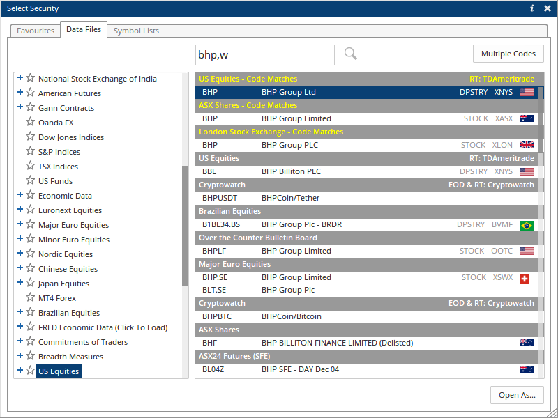Star the Dow Jones Indices entry
This screenshot has height=418, width=558.
(31, 137)
